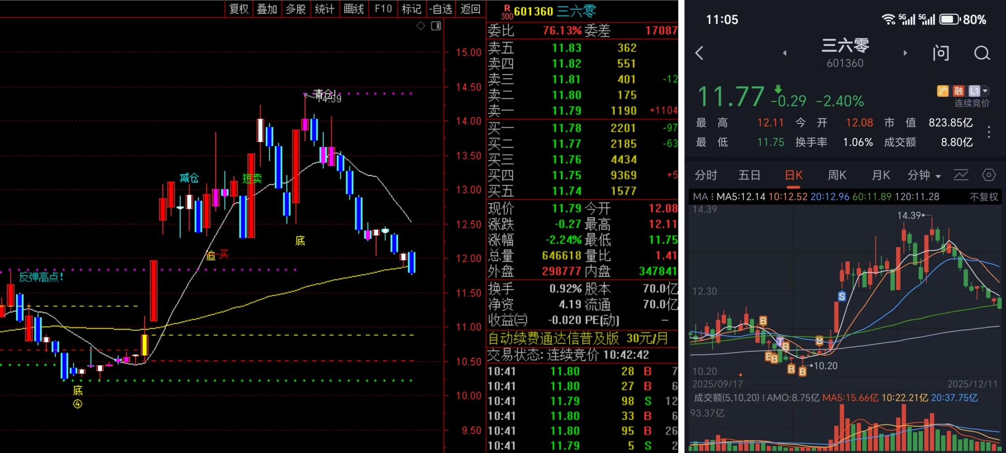This screenshot has width=1006, height=453.
Task: Tap the back arrow in the mobile app
Action: 699,53
